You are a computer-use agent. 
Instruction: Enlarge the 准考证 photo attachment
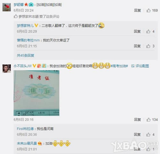(x=36, y=93)
